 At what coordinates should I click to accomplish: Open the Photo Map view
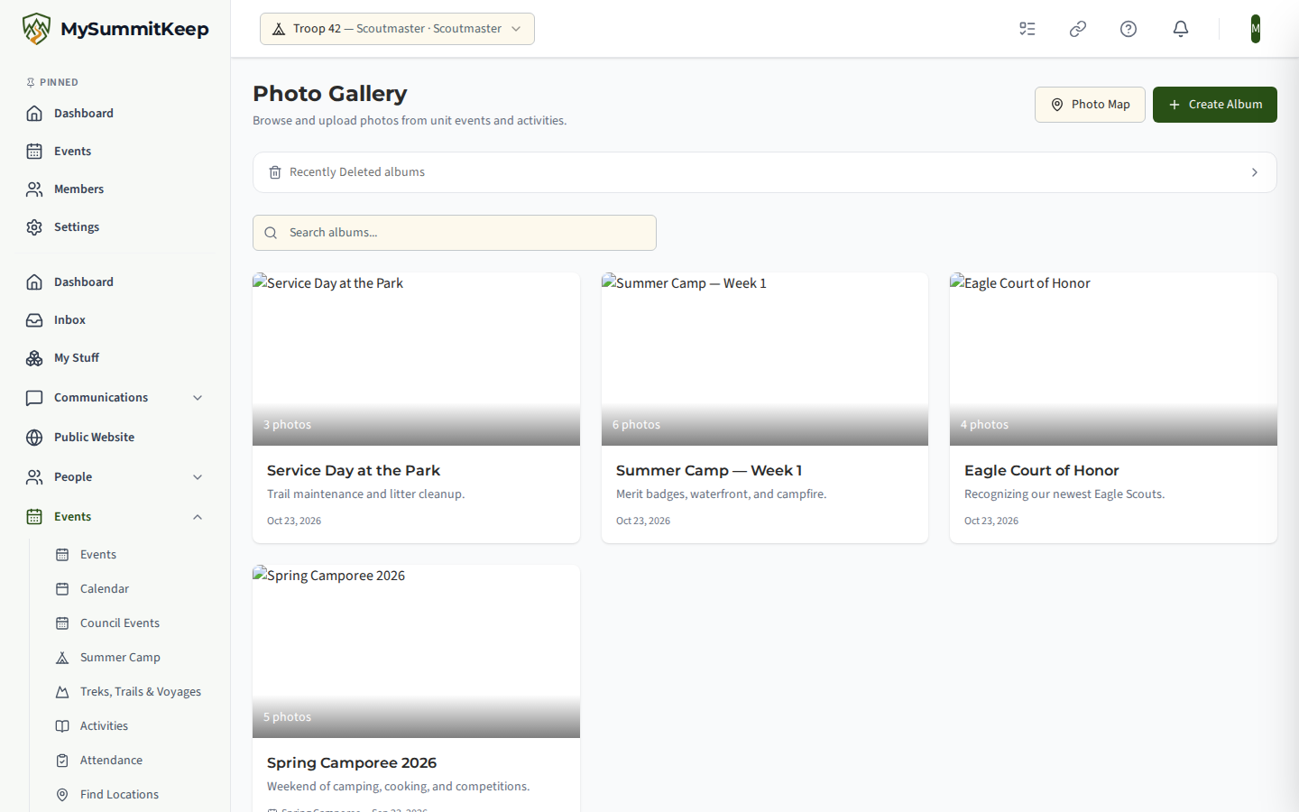(1090, 105)
